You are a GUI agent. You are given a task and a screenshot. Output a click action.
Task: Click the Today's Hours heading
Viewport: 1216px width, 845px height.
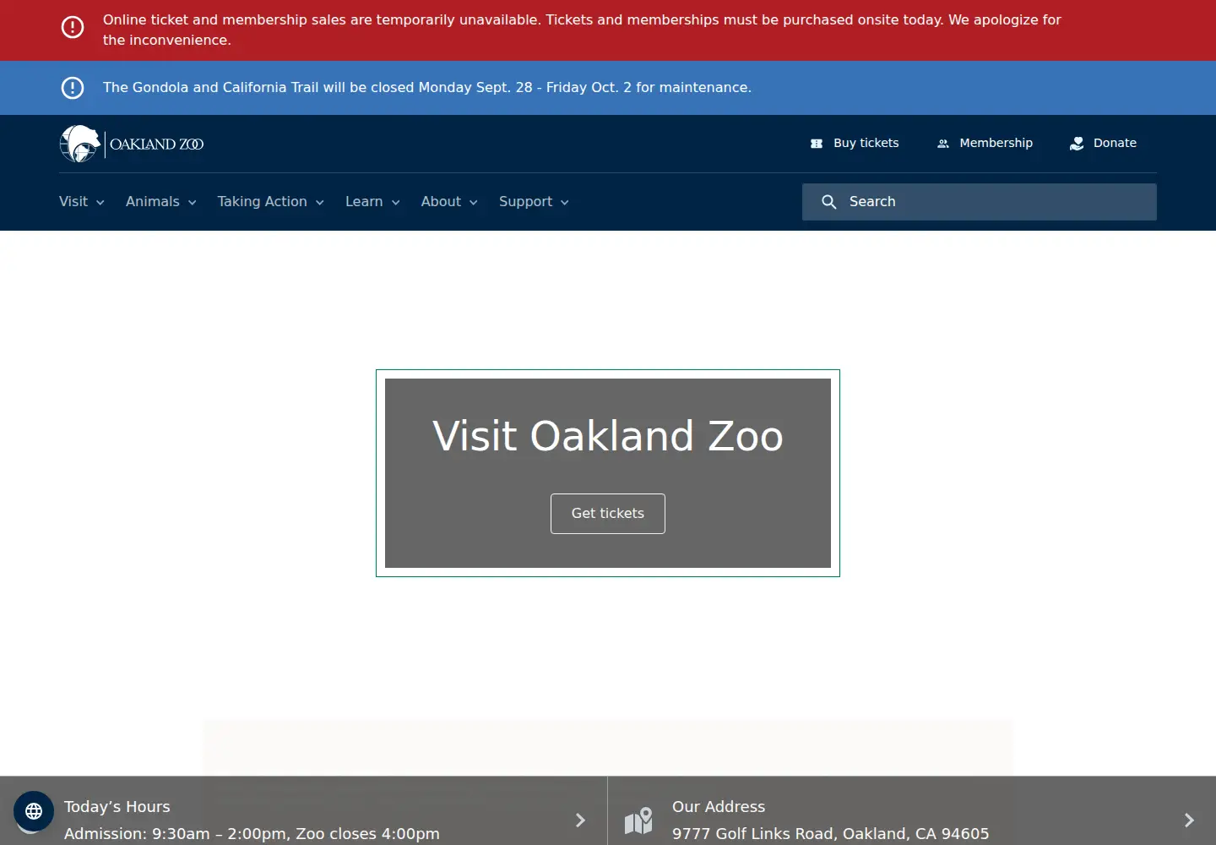coord(117,807)
